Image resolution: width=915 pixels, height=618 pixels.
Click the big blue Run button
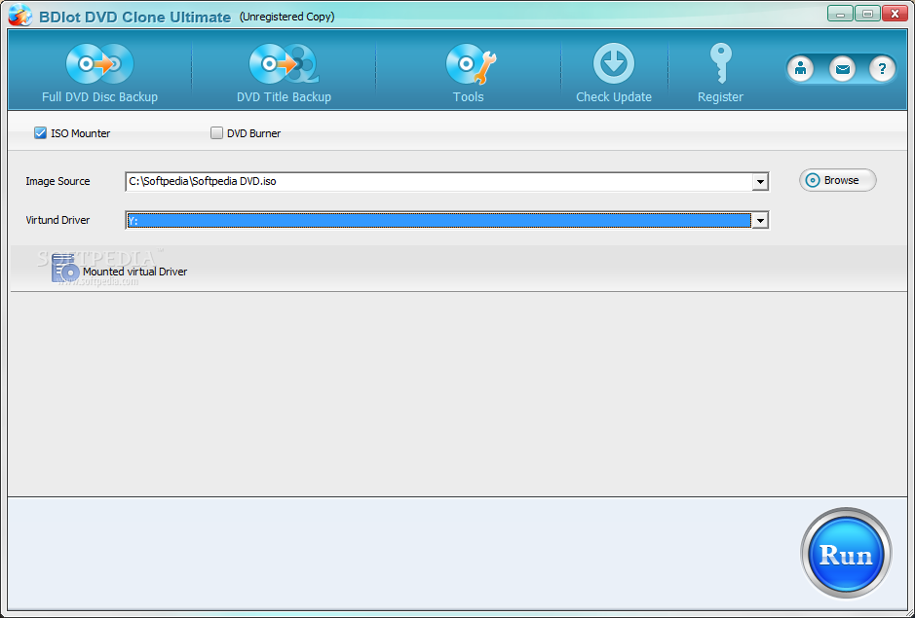[x=846, y=554]
